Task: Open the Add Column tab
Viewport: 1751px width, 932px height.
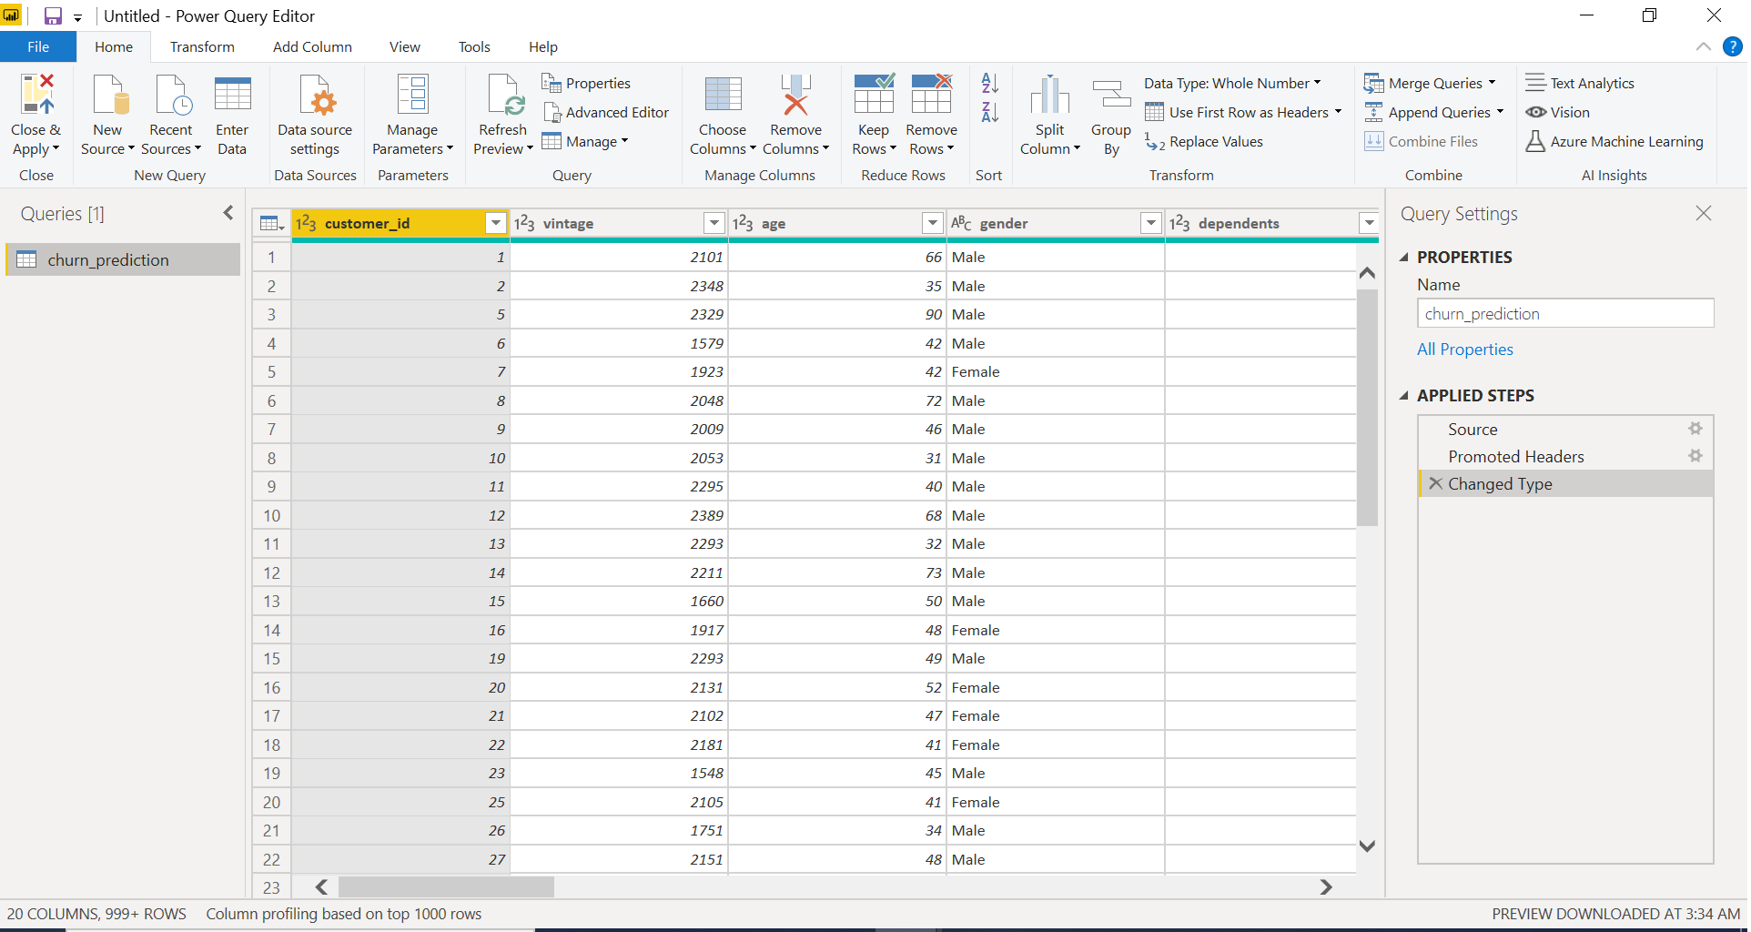Action: [312, 46]
